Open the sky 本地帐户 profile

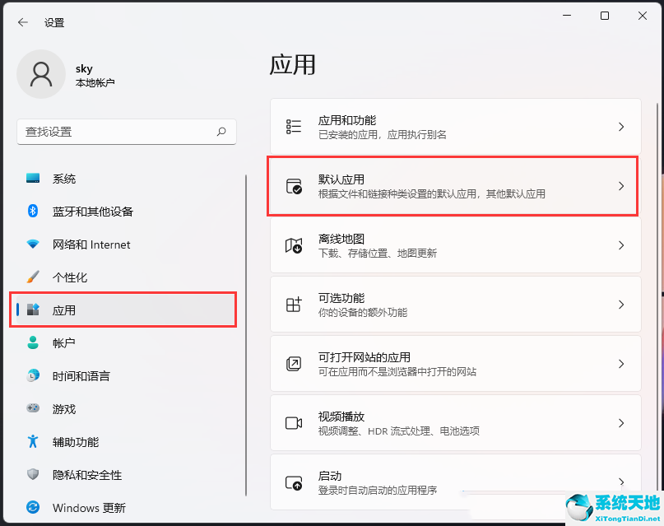(82, 74)
